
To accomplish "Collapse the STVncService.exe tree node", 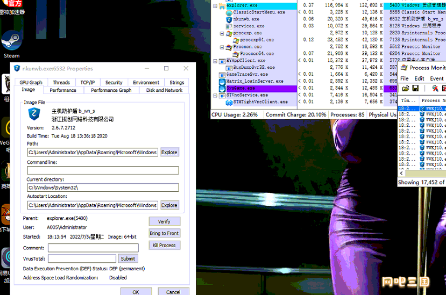I will point(215,95).
